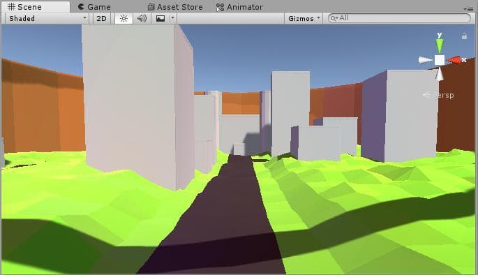Open the panel options menu icon
Viewport: 478px width, 275px height.
click(469, 9)
